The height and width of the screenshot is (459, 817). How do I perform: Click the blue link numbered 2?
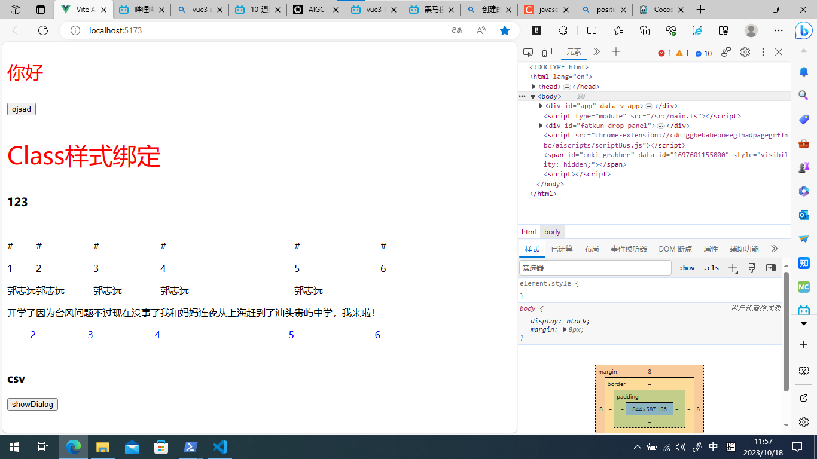33,335
